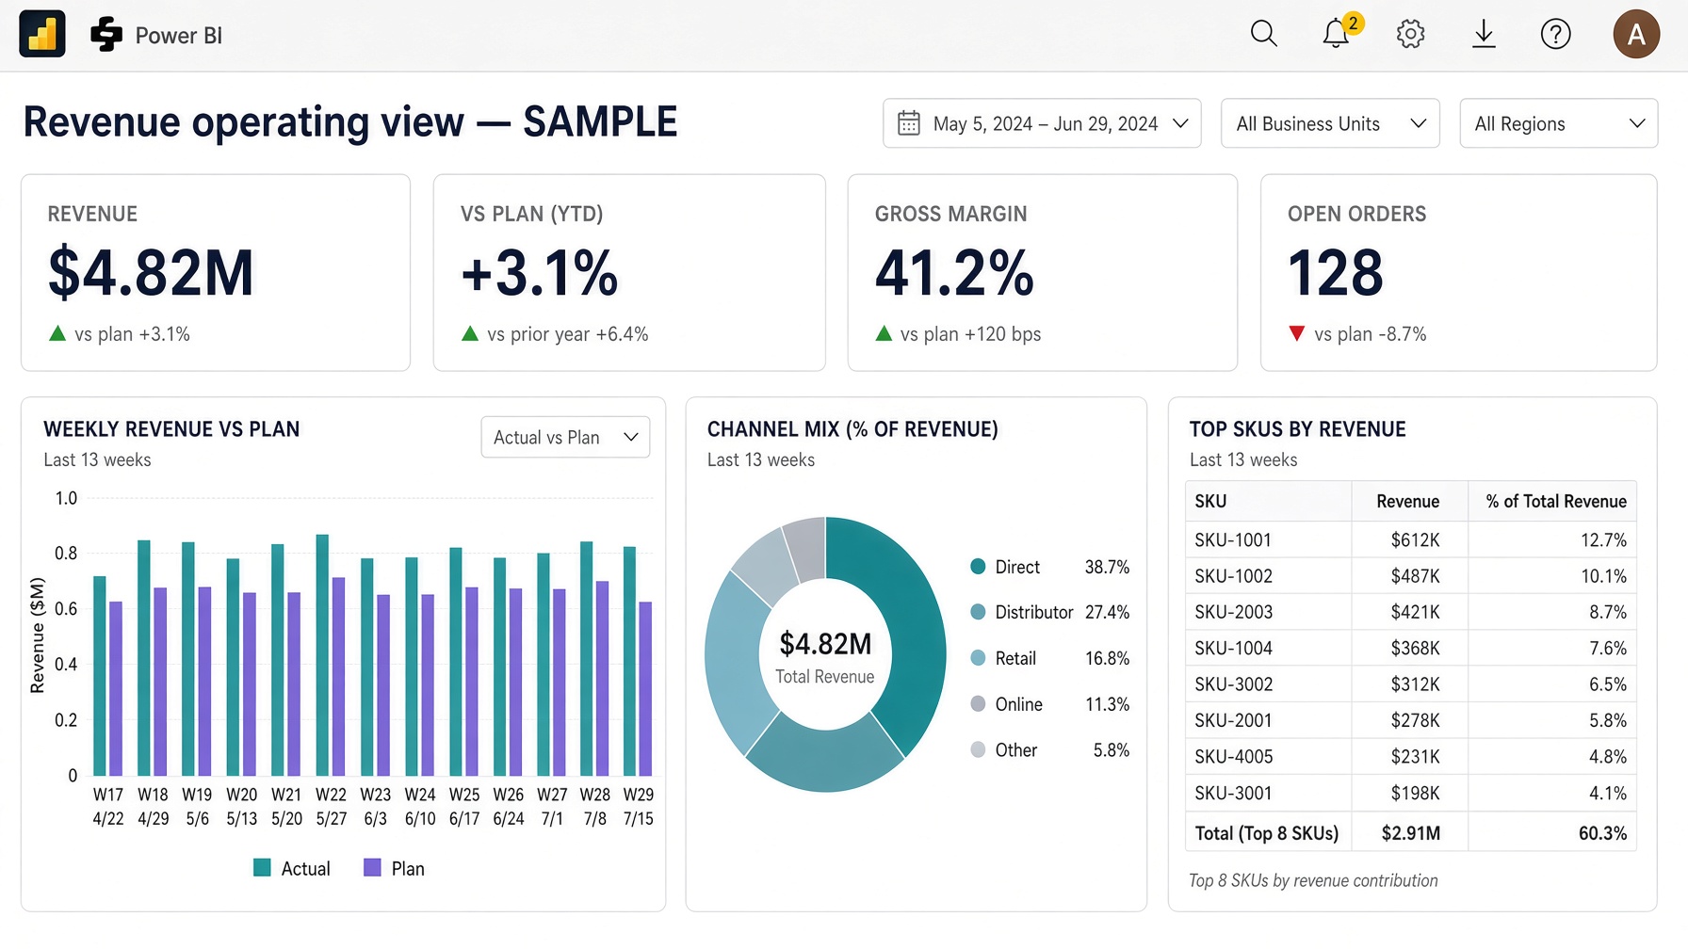Expand the All Regions filter
1688x949 pixels.
pos(1559,123)
